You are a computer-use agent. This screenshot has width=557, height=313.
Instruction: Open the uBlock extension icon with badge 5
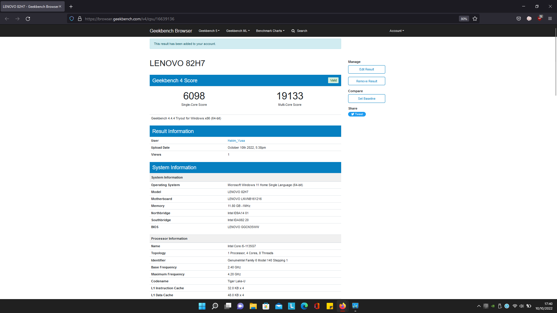[540, 18]
